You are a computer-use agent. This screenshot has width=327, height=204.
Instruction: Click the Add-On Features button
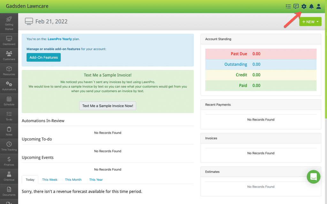[x=43, y=57]
